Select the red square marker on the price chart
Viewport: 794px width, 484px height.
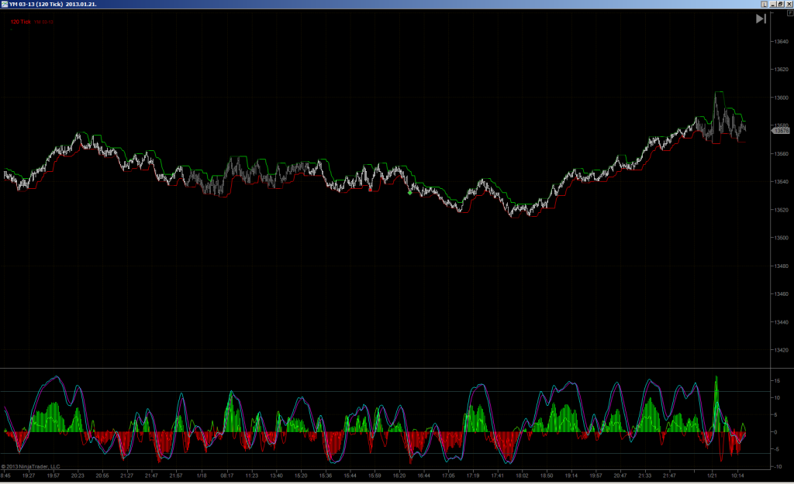(x=370, y=191)
